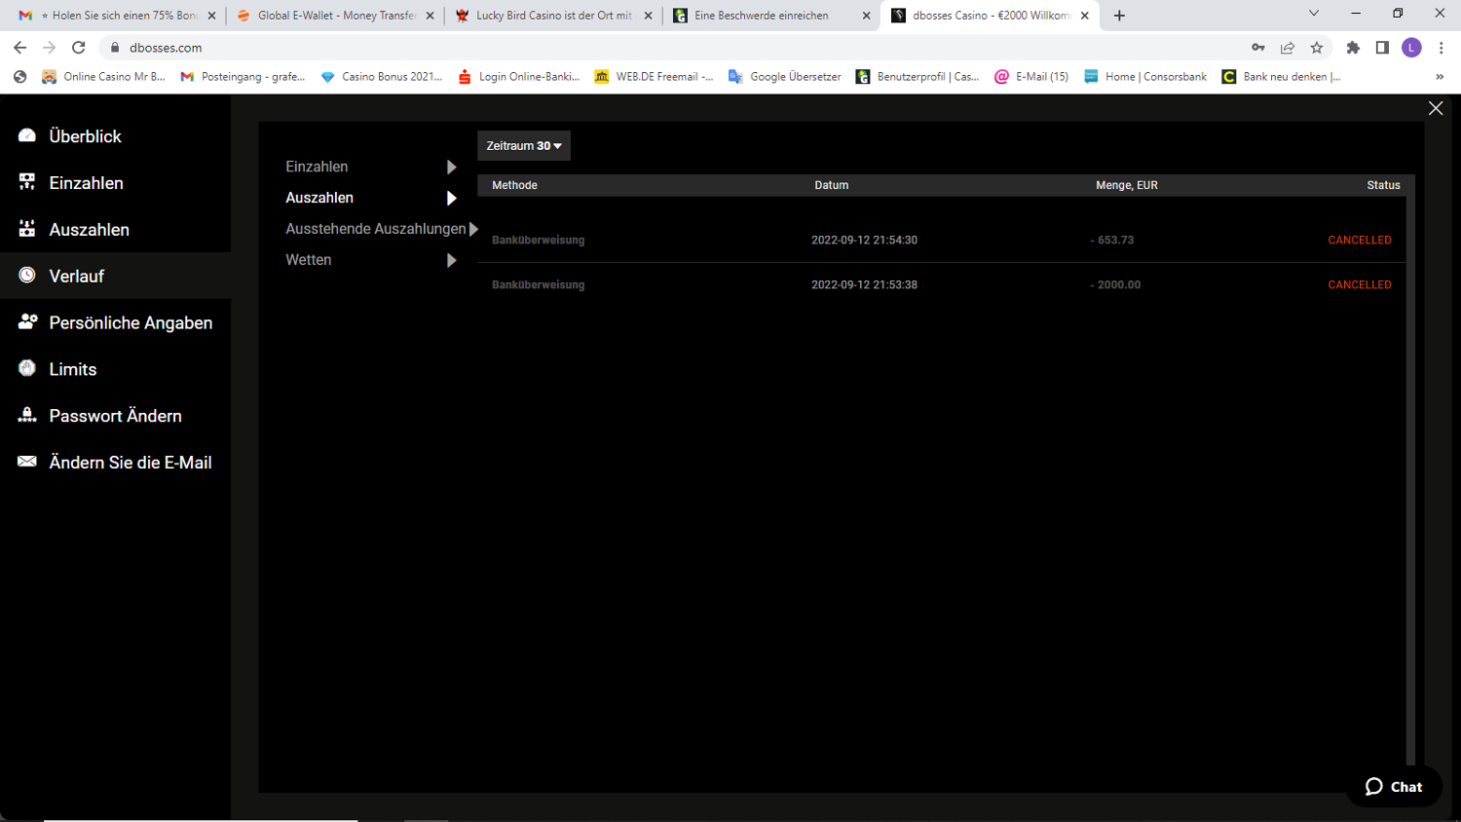This screenshot has height=822, width=1461.
Task: Open Passwort Ändern with its lock icon
Action: click(x=27, y=416)
